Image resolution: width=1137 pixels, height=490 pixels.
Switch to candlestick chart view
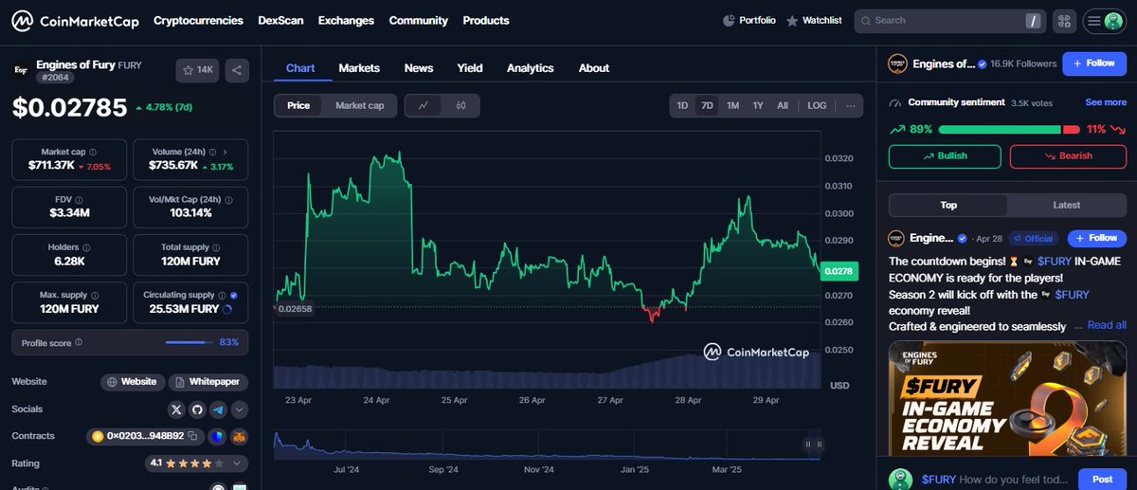(460, 105)
